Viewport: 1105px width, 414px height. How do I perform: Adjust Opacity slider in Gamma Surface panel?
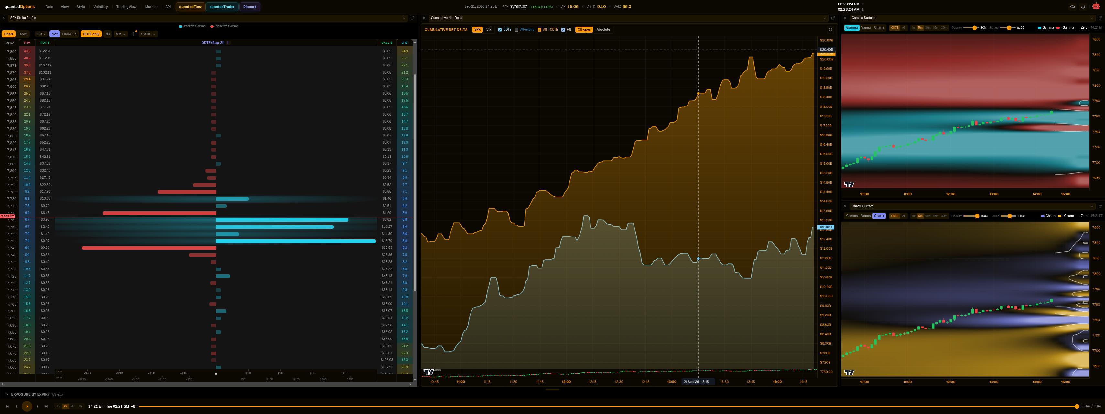971,28
